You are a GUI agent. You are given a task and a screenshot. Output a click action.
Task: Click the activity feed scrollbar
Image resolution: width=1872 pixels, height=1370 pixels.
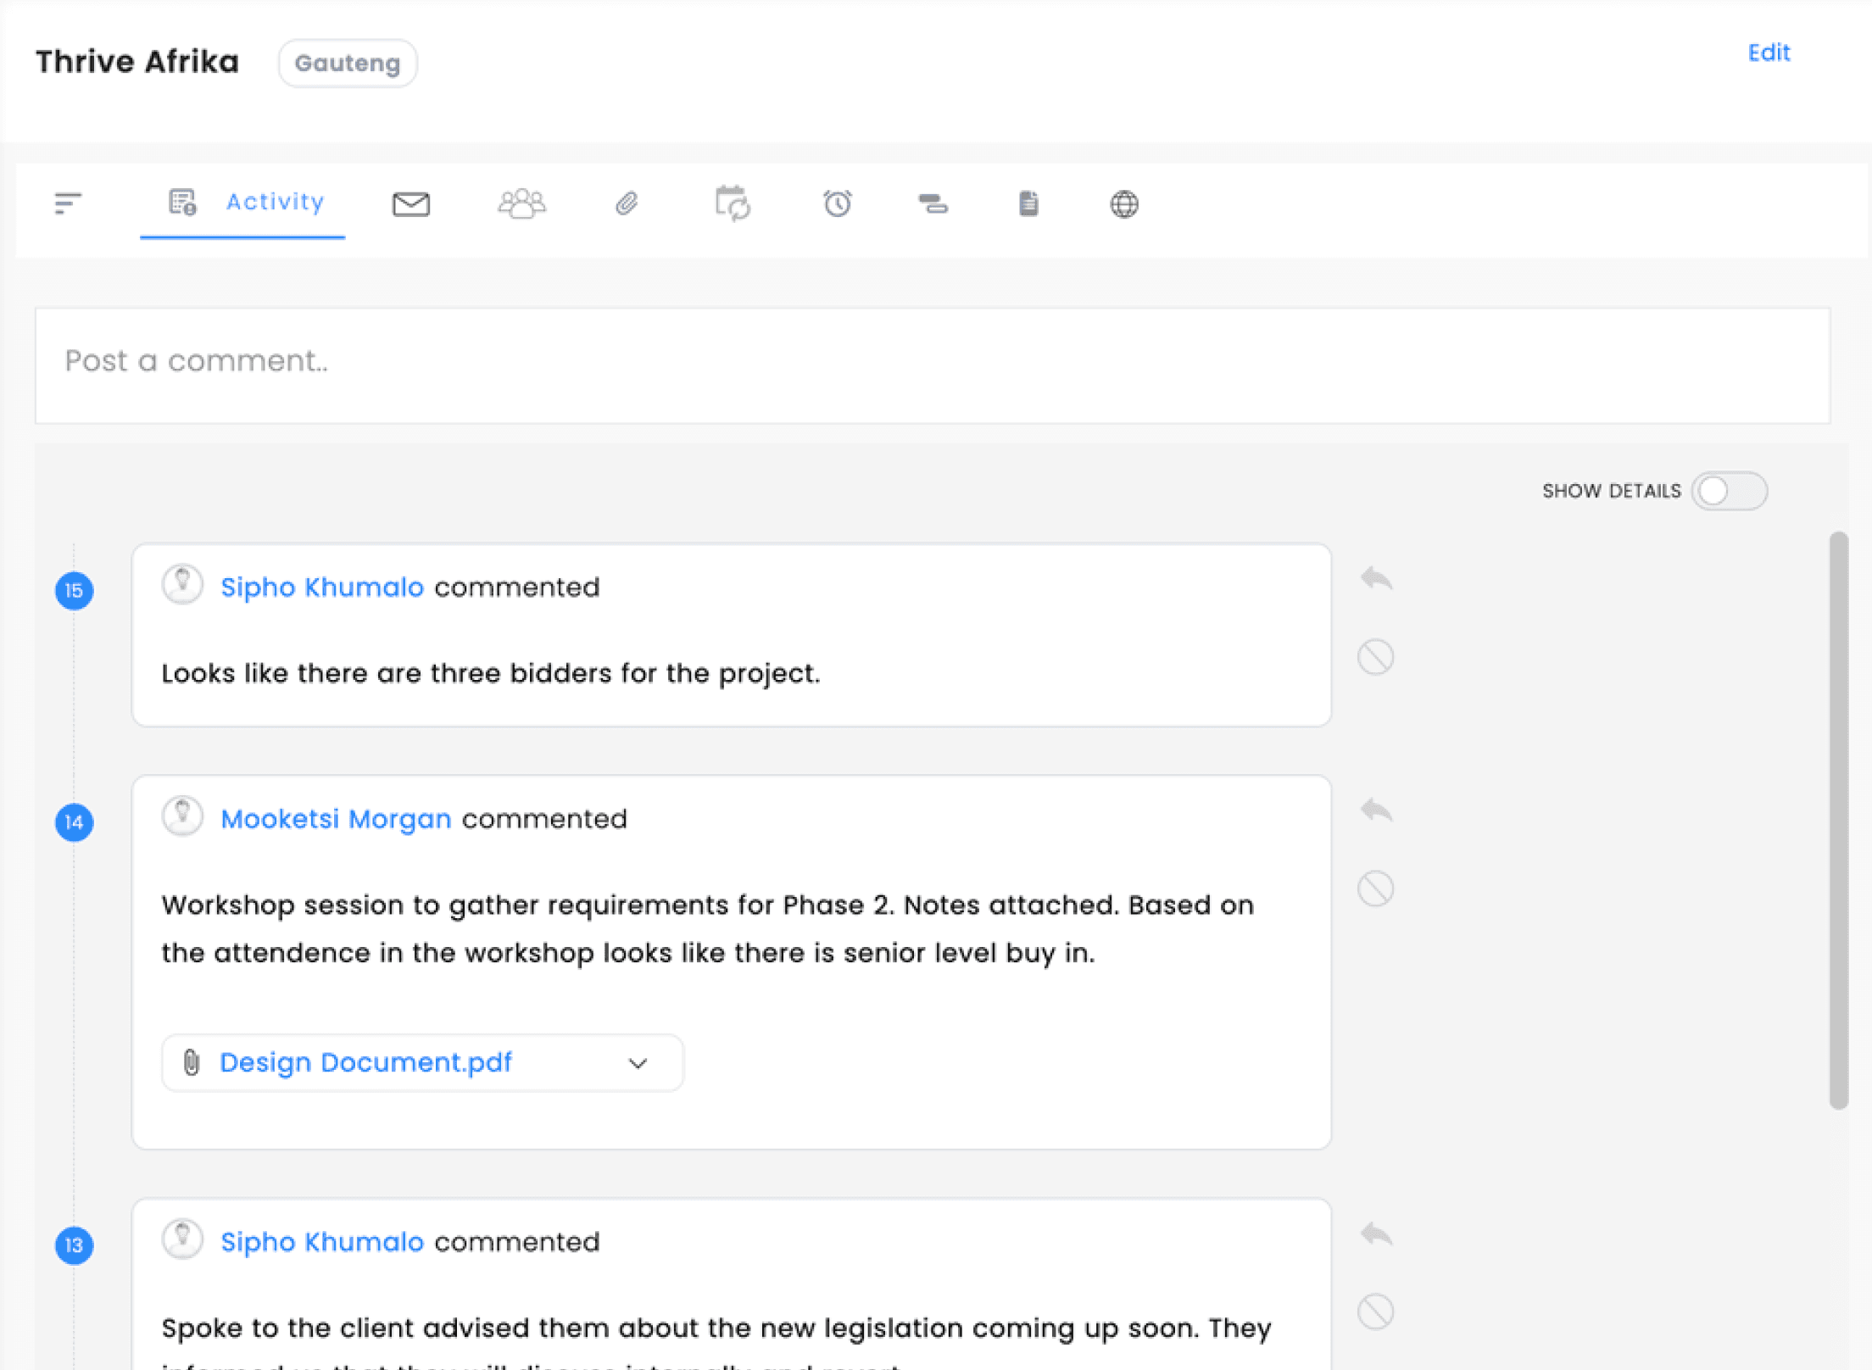tap(1838, 819)
